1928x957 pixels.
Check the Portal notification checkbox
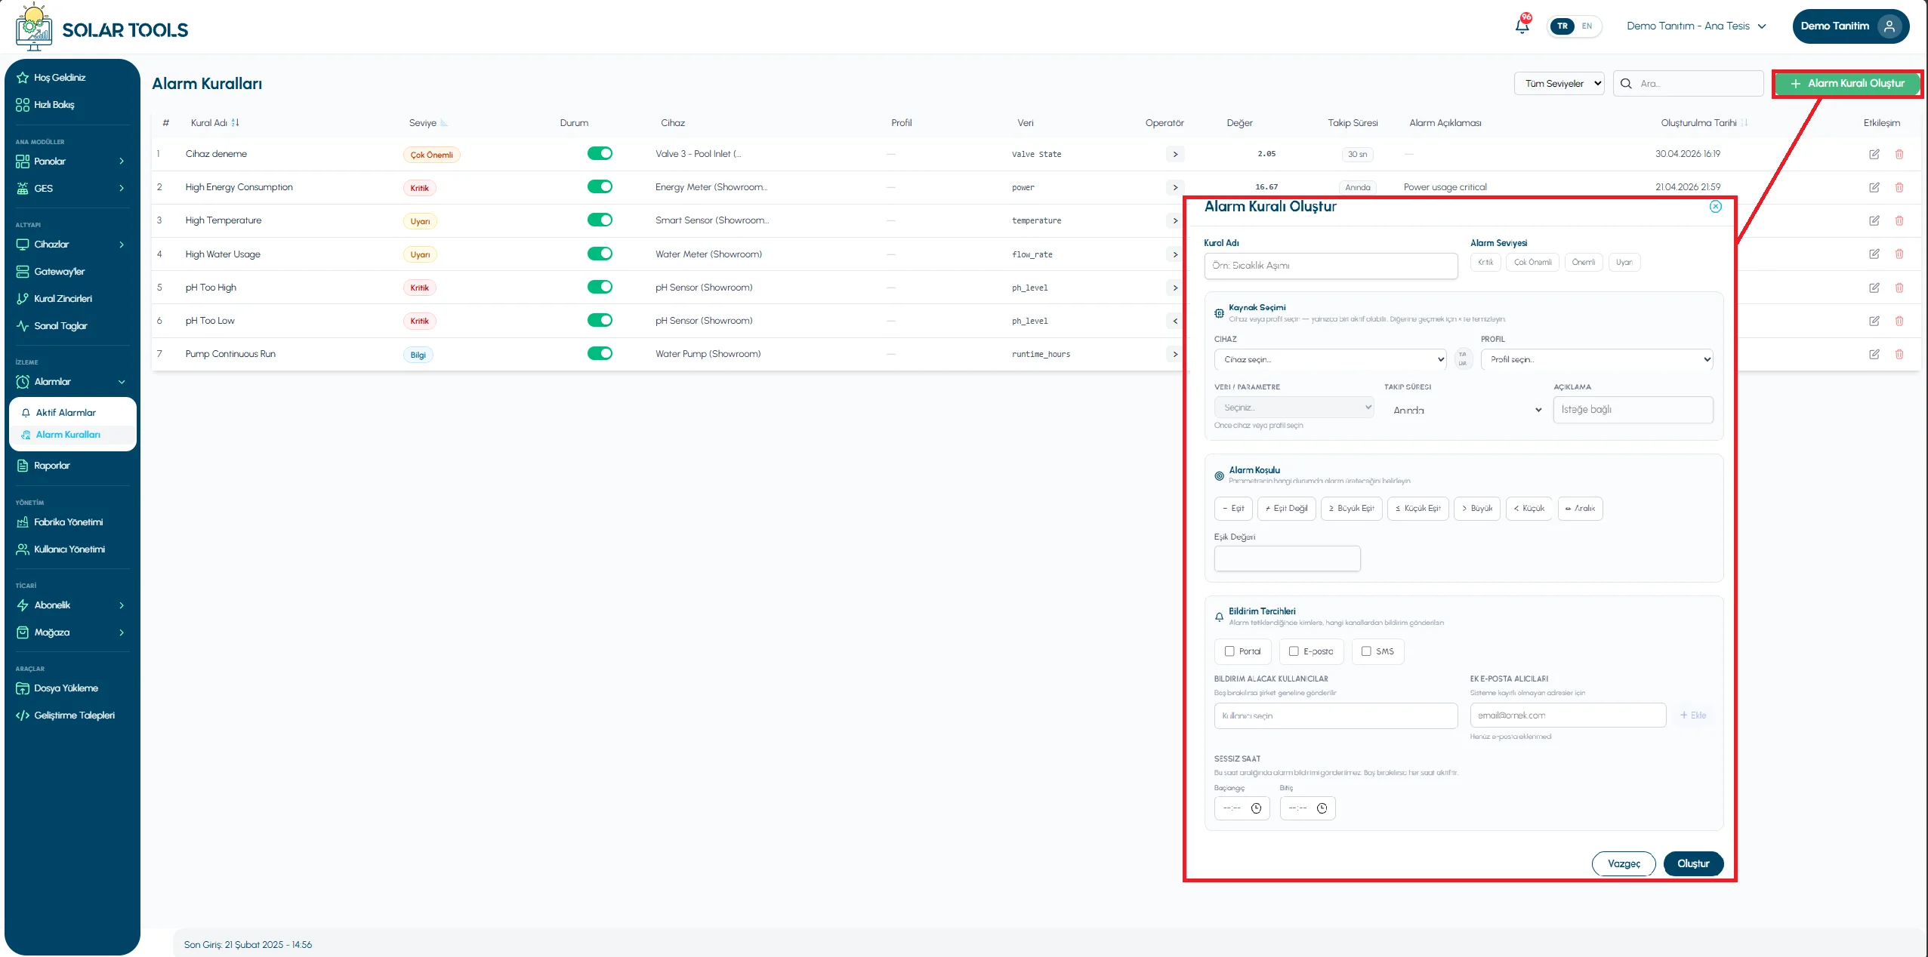1229,651
